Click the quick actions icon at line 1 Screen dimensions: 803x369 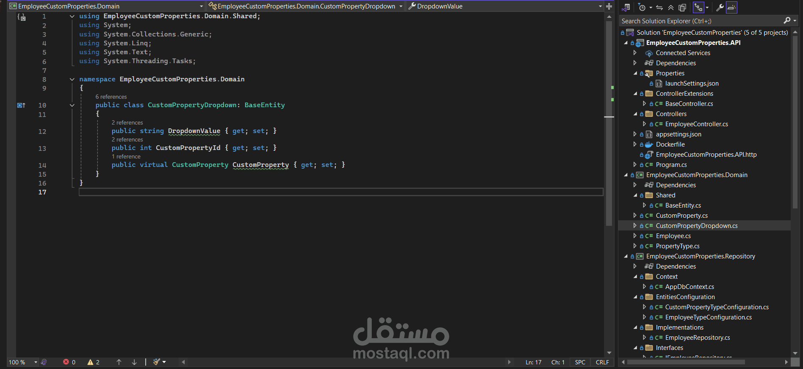pyautogui.click(x=22, y=17)
